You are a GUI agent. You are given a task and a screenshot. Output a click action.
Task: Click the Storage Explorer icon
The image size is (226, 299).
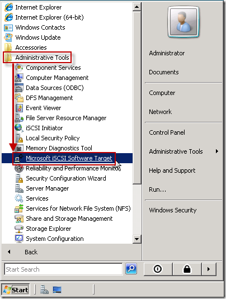(x=19, y=229)
